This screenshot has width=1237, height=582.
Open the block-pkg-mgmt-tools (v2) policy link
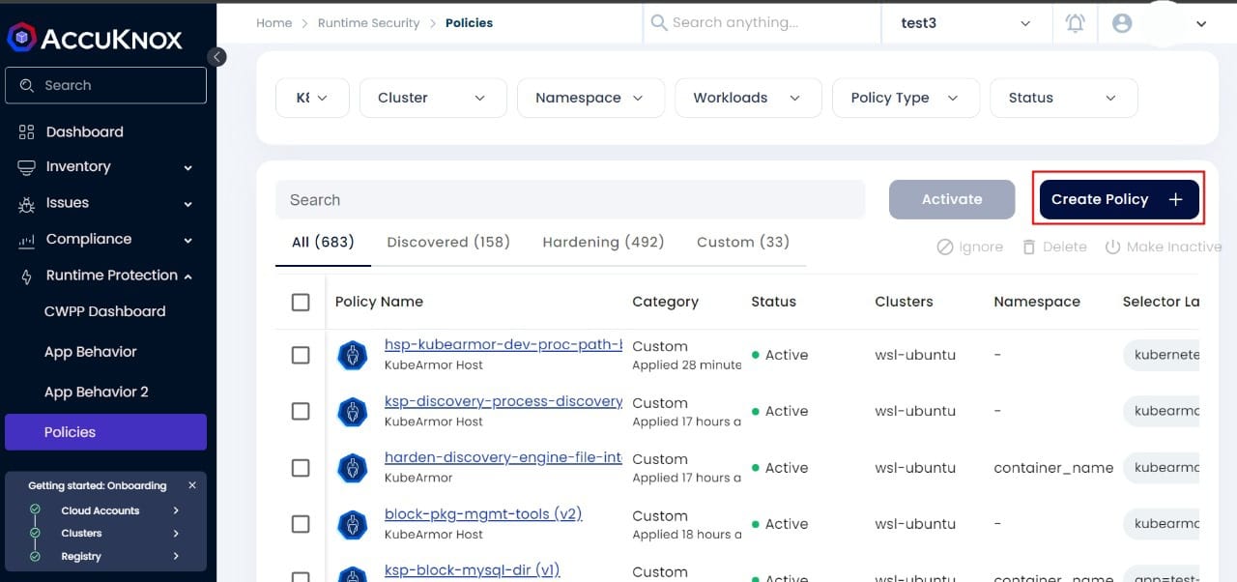pyautogui.click(x=483, y=513)
